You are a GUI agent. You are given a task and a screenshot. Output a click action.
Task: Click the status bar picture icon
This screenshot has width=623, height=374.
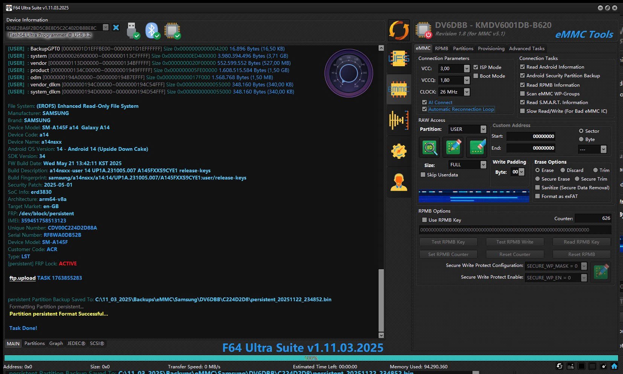571,366
